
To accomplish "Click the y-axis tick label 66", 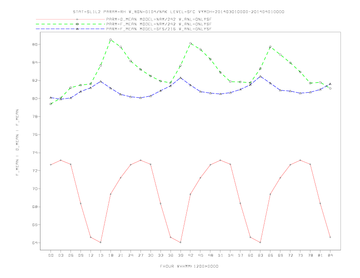I will click(x=35, y=225).
